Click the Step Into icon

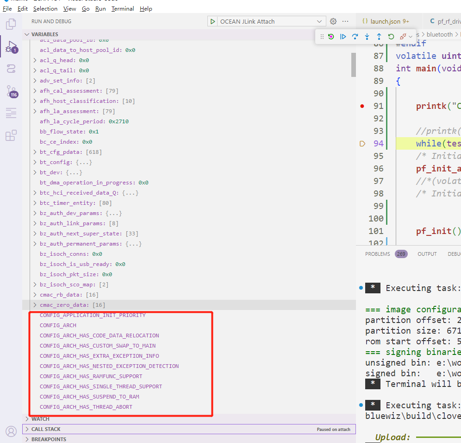pyautogui.click(x=367, y=36)
